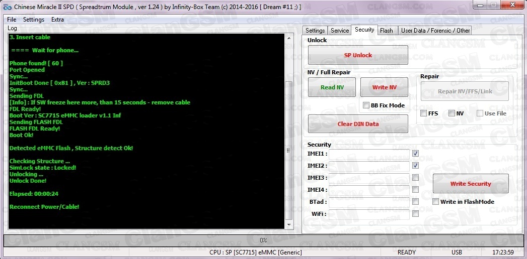The image size is (527, 259).
Task: Enable the IMEI4 checkbox
Action: tap(415, 190)
